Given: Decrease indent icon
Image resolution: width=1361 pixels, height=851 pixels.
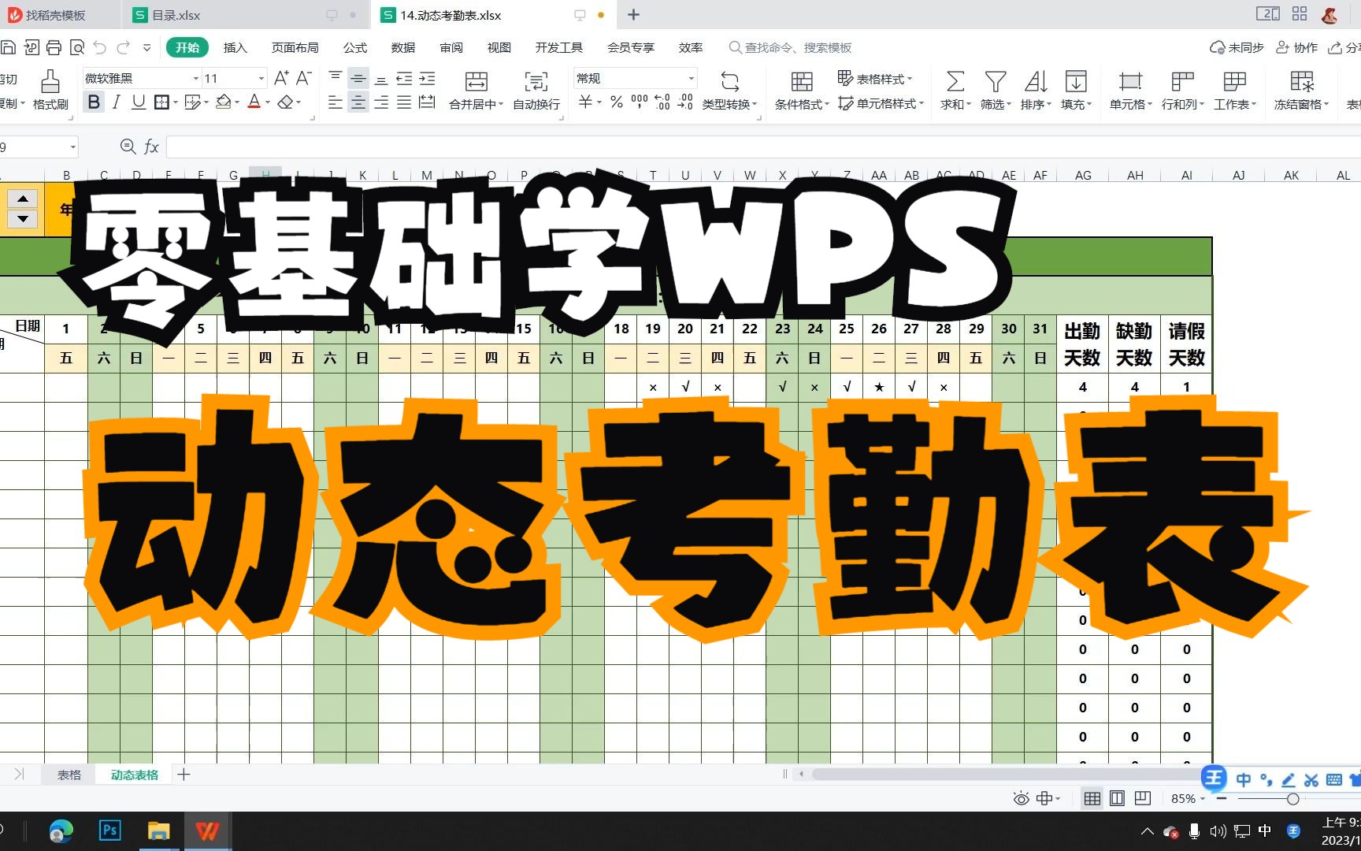Looking at the screenshot, I should [404, 78].
